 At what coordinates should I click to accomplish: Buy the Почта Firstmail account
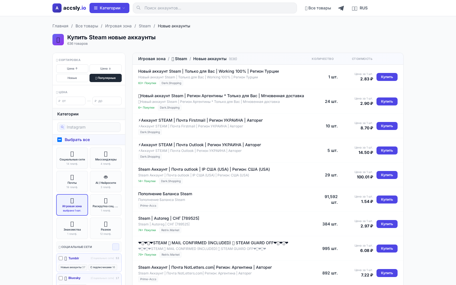point(387,126)
